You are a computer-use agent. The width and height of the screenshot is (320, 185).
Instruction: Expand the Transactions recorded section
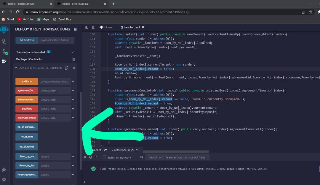(x=73, y=52)
